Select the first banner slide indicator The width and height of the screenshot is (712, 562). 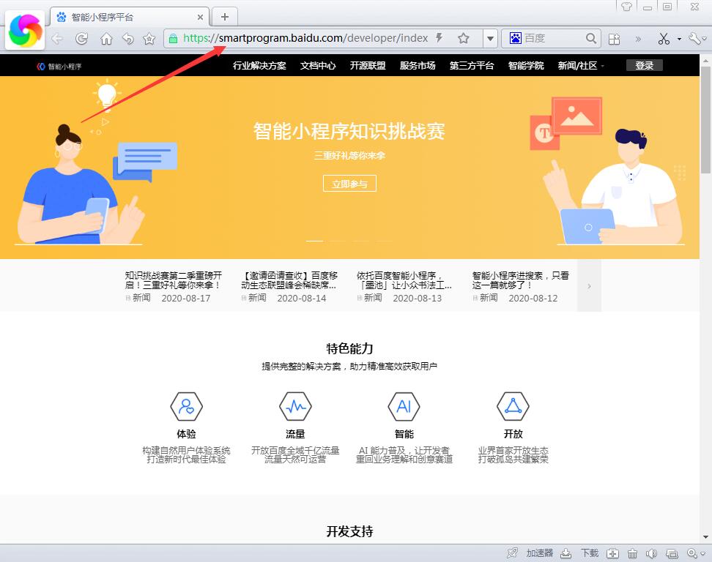pyautogui.click(x=314, y=241)
